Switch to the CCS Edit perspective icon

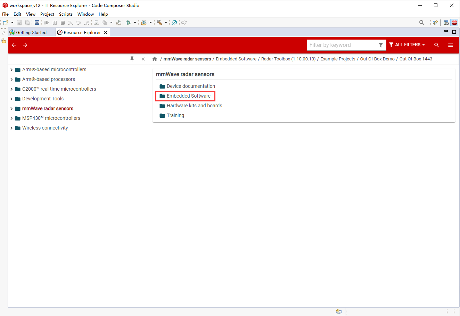[x=446, y=23]
